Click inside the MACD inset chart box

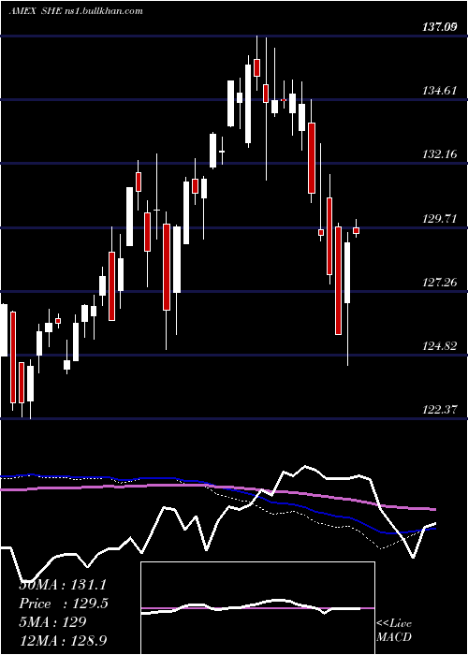click(x=257, y=608)
